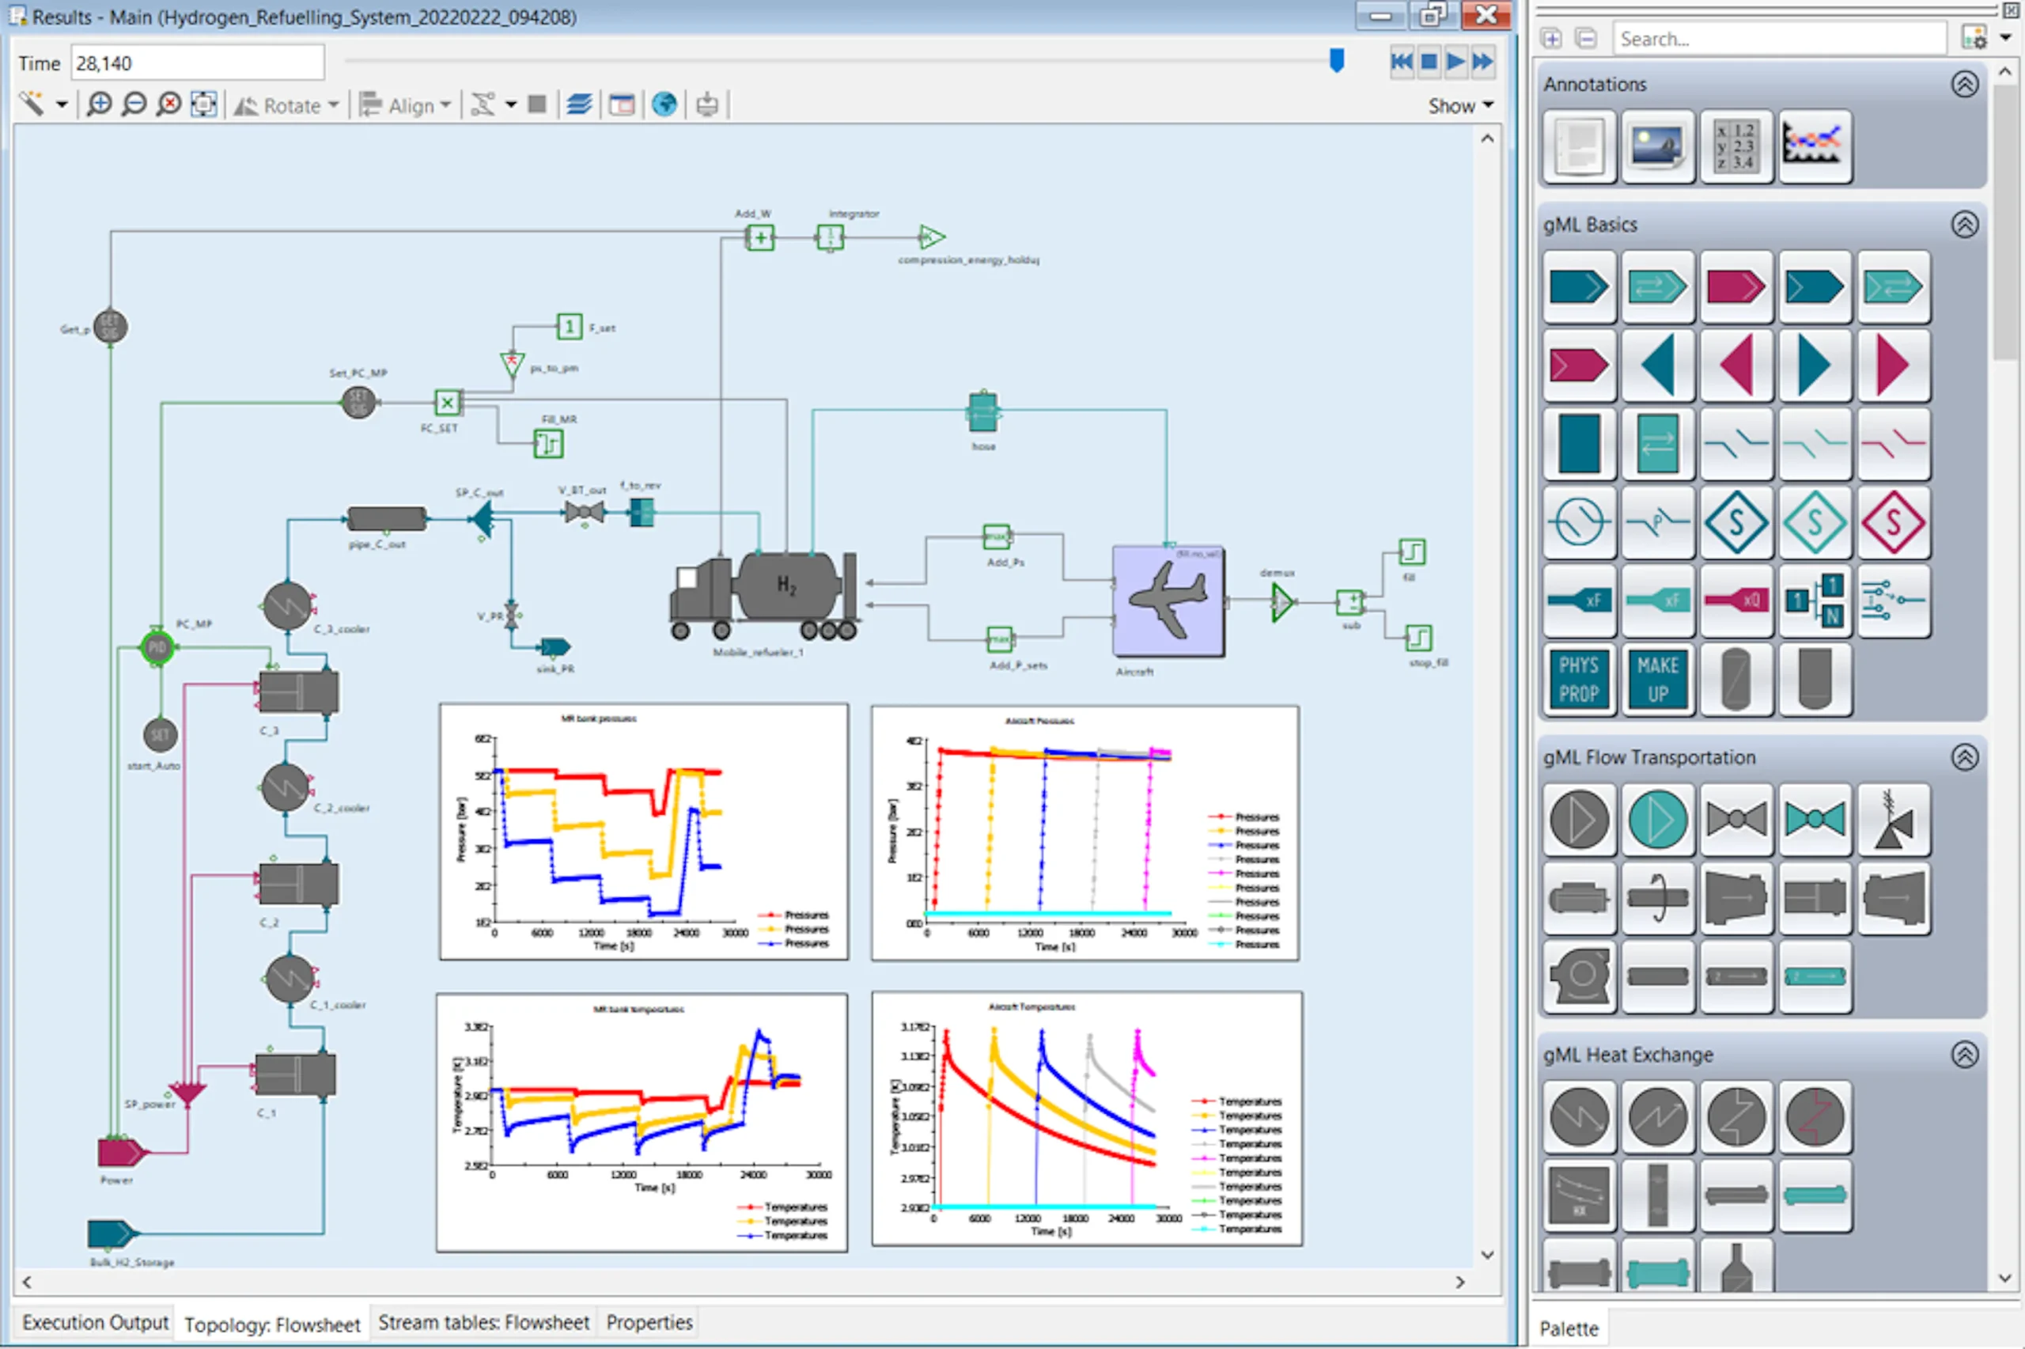The width and height of the screenshot is (2025, 1349).
Task: Pick the PHYS PROP block in gML Basics
Action: click(x=1580, y=680)
